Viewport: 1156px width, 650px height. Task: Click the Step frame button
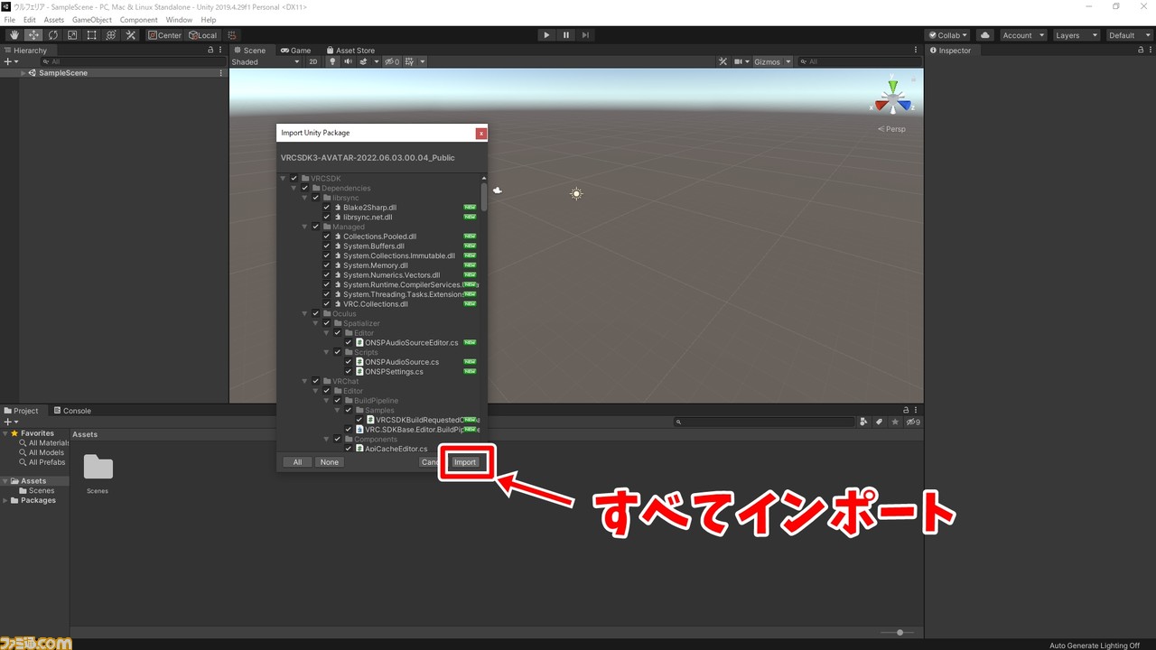[586, 35]
